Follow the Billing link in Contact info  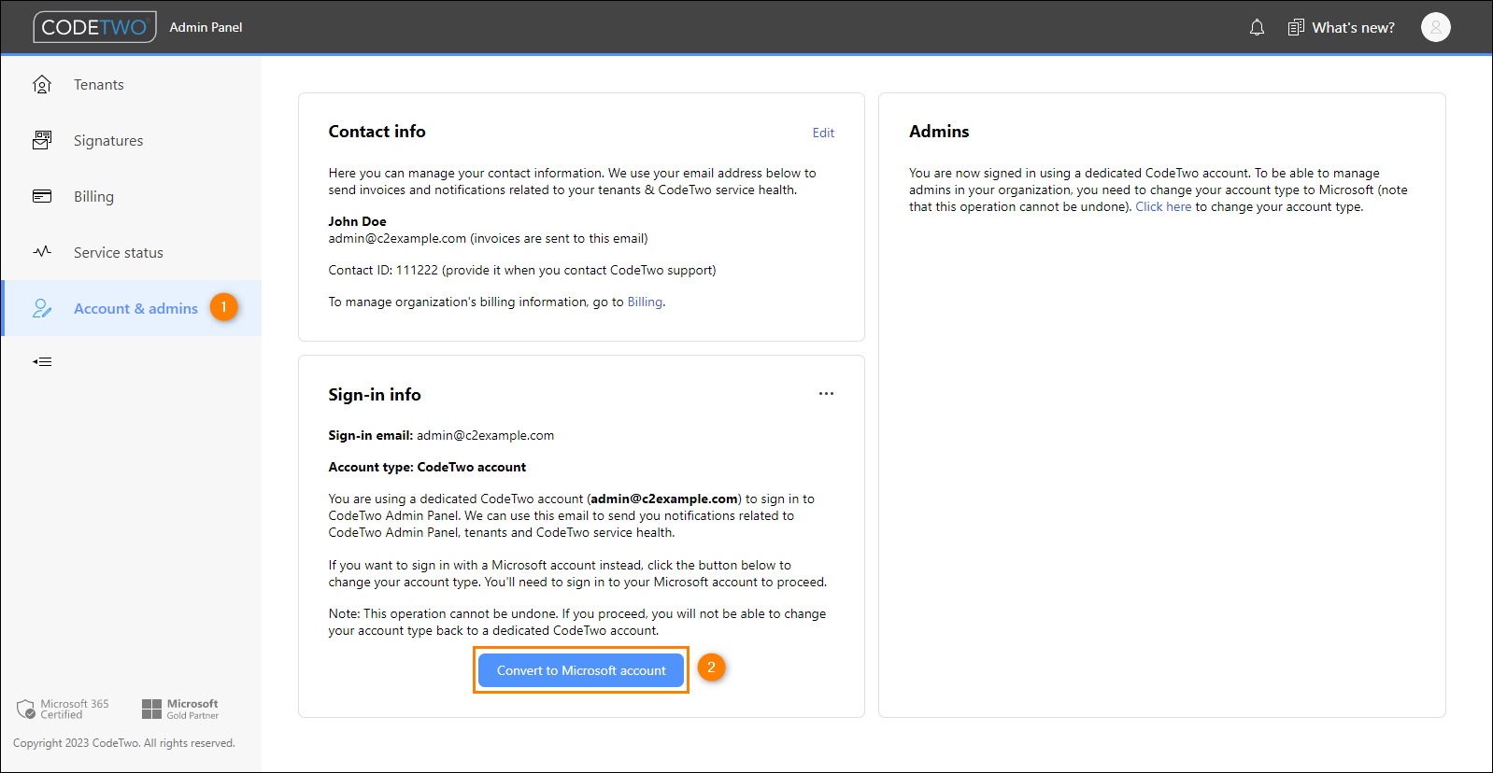[x=645, y=302]
